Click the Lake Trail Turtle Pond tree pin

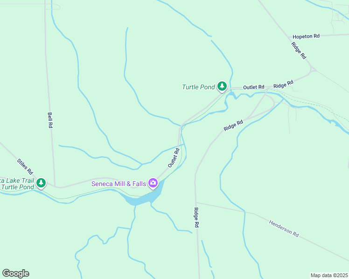(41, 183)
